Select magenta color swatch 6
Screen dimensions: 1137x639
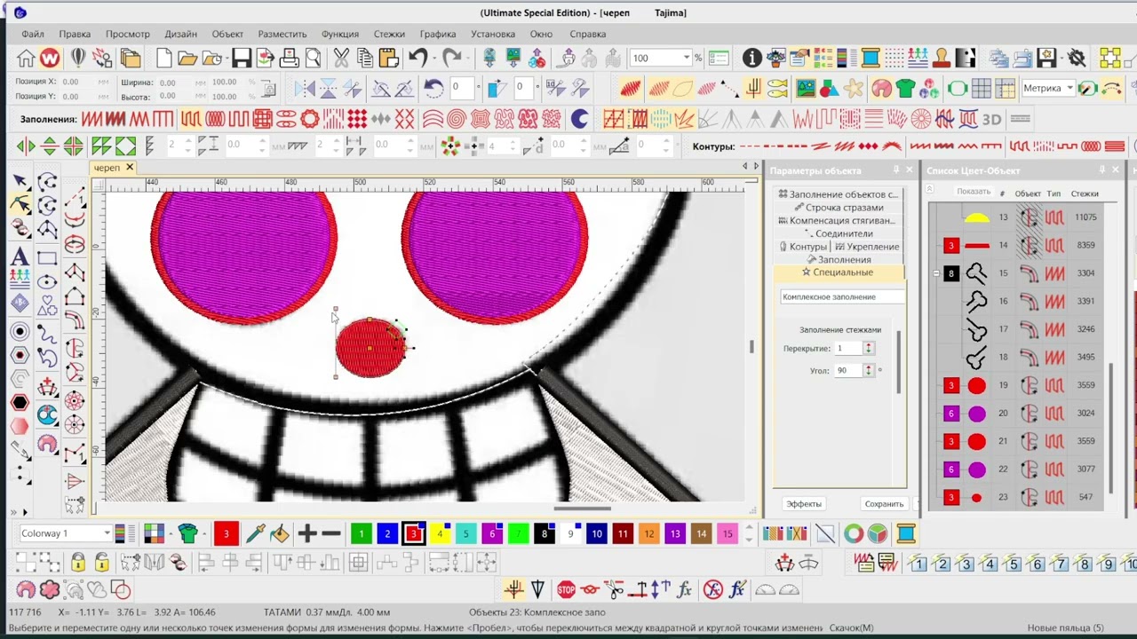[492, 533]
